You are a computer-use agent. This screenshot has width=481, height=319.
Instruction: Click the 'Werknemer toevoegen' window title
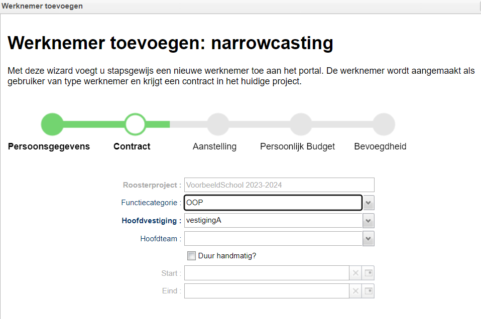click(42, 6)
